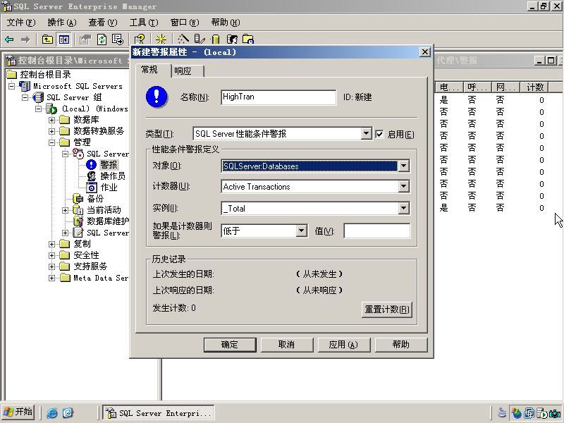Viewport: 564px width, 423px height.
Task: Select the 备份 backup tree item
Action: pos(95,199)
